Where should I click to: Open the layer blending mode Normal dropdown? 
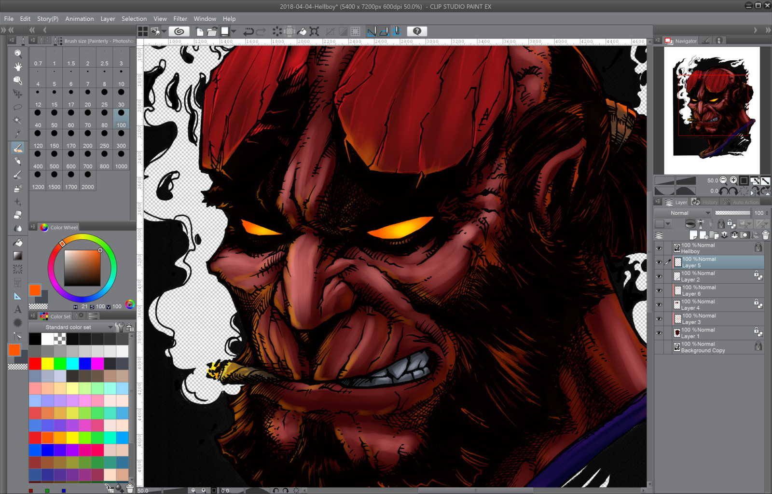pyautogui.click(x=683, y=213)
